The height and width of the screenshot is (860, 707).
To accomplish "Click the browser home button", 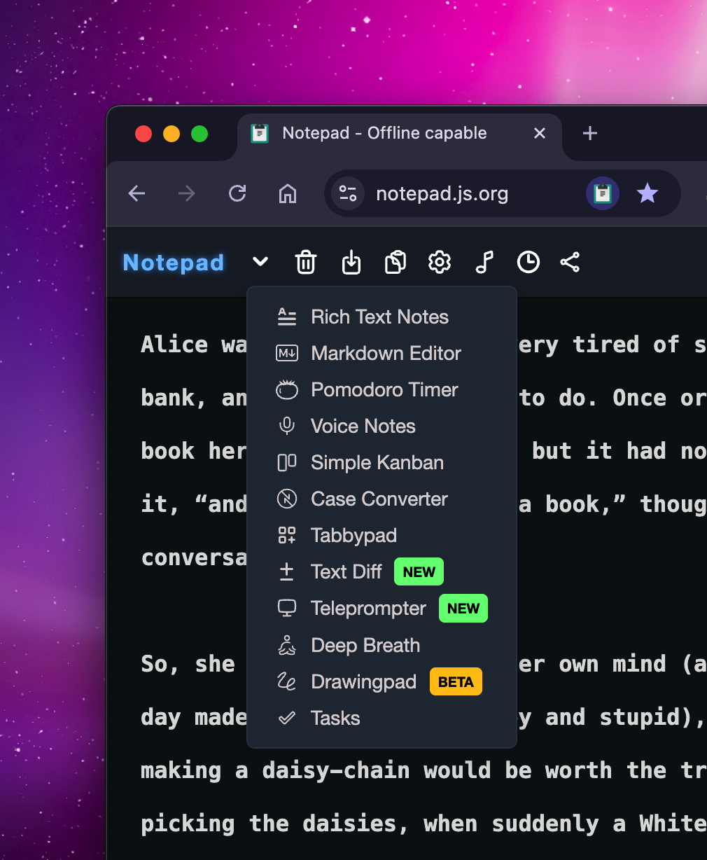I will pos(288,194).
